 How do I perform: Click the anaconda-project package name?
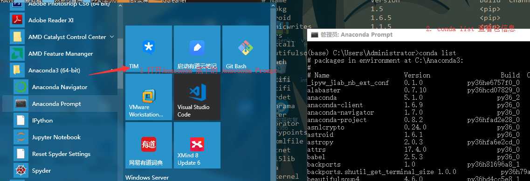coord(337,120)
